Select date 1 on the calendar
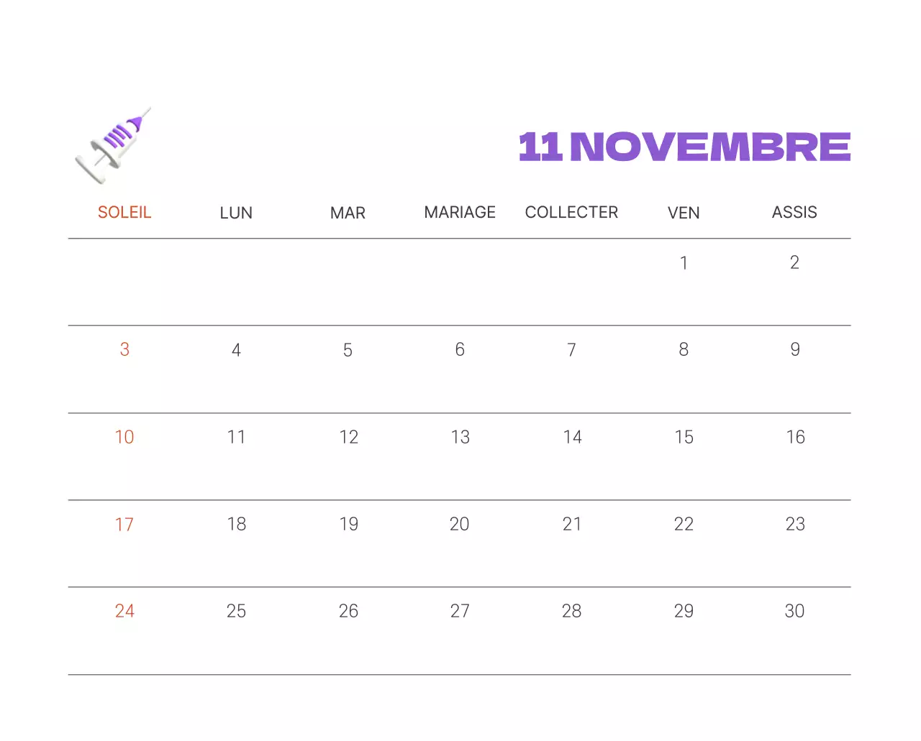Screen dimensions: 921x741 click(684, 263)
